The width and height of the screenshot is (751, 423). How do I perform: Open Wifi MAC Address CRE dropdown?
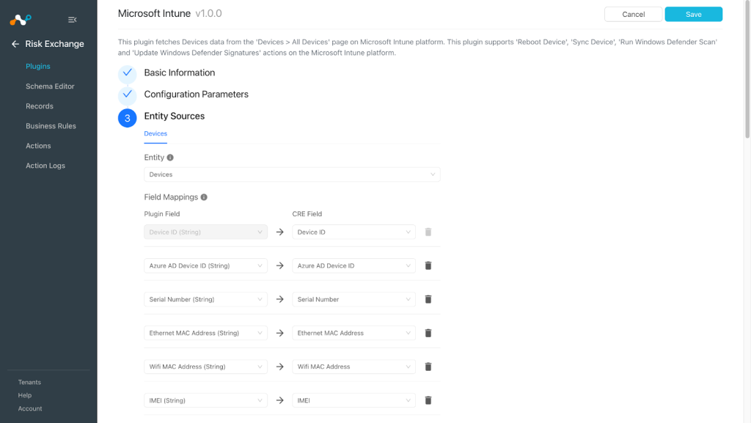pyautogui.click(x=354, y=367)
